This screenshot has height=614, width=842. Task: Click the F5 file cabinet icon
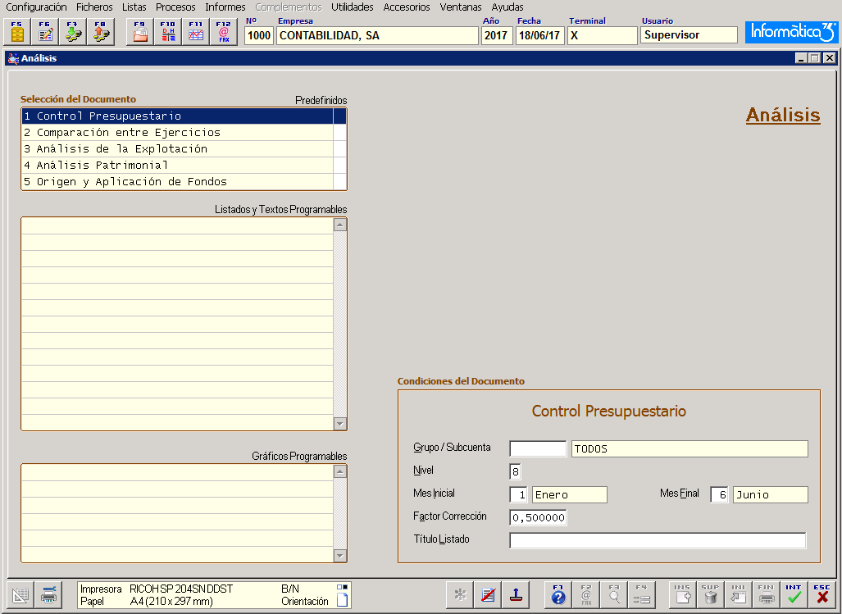pyautogui.click(x=17, y=32)
